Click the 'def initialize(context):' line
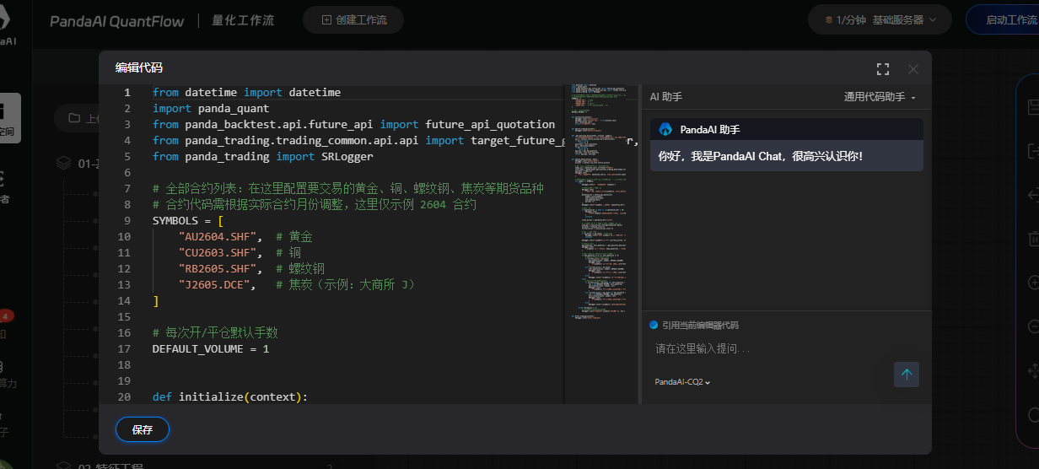This screenshot has width=1039, height=469. [230, 397]
